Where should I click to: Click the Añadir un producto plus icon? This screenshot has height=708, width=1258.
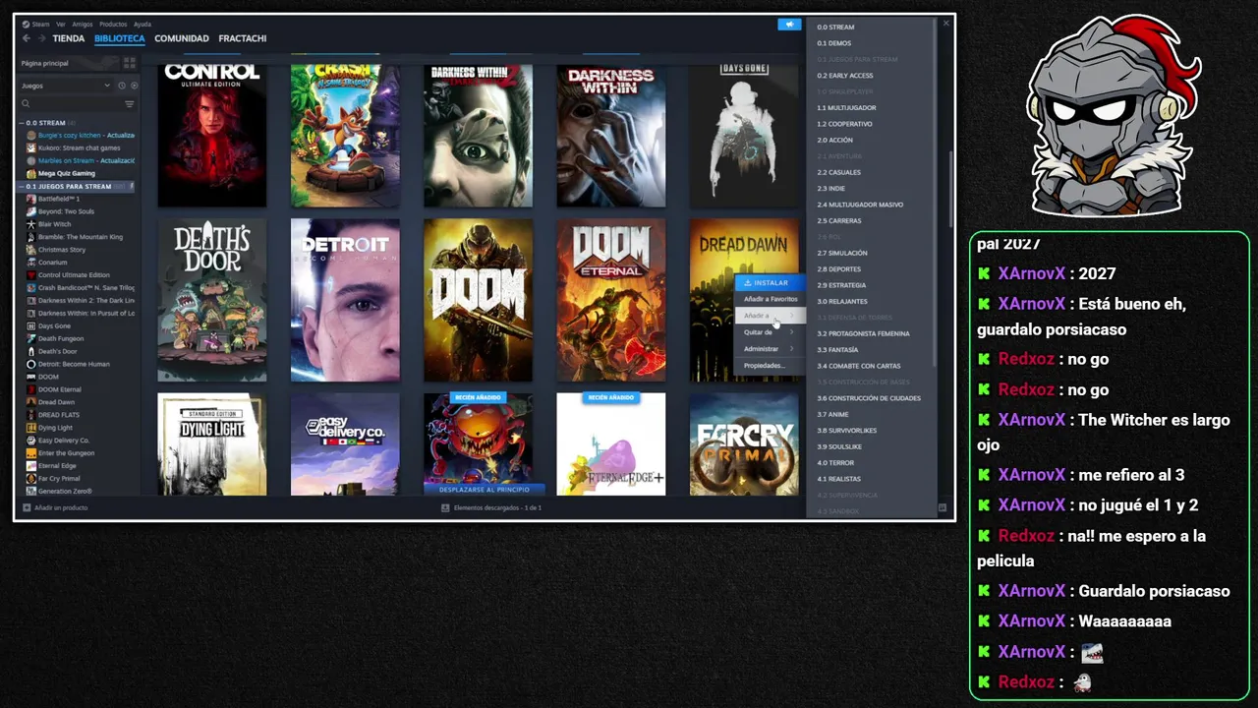(27, 507)
